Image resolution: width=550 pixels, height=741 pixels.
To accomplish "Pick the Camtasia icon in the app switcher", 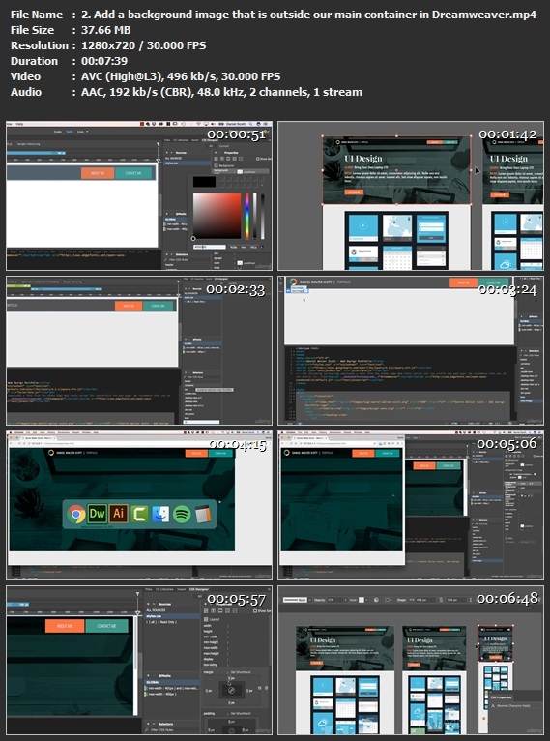I will 140,514.
